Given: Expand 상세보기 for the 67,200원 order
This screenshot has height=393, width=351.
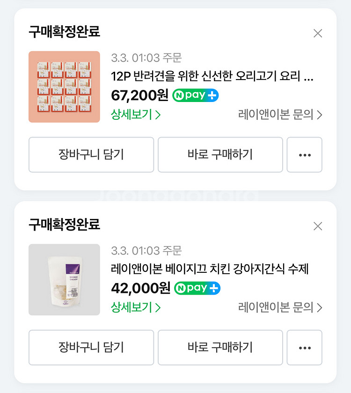Looking at the screenshot, I should [x=136, y=115].
